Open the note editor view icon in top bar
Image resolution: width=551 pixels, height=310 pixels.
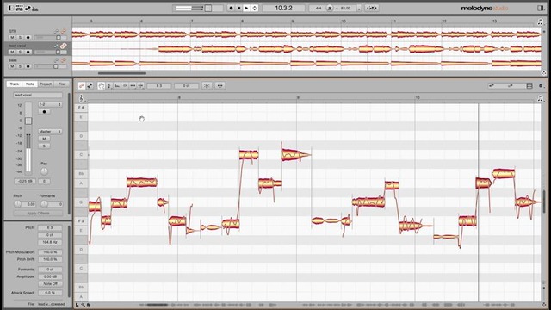28,8
